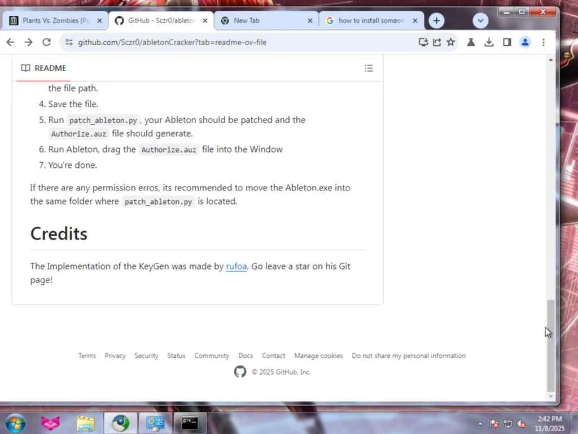578x434 pixels.
Task: Open the Control Panel taskbar item
Action: tap(155, 423)
